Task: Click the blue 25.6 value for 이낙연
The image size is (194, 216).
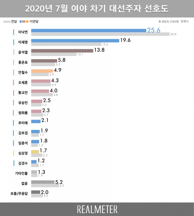Action: [x=154, y=30]
